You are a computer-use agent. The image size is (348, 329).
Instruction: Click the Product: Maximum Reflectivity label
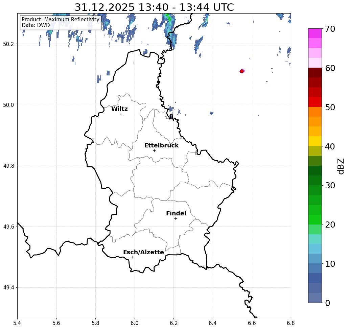click(x=60, y=20)
